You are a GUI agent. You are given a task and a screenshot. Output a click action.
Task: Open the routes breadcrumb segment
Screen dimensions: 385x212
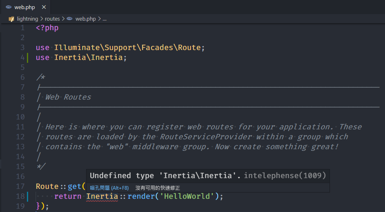(x=52, y=19)
